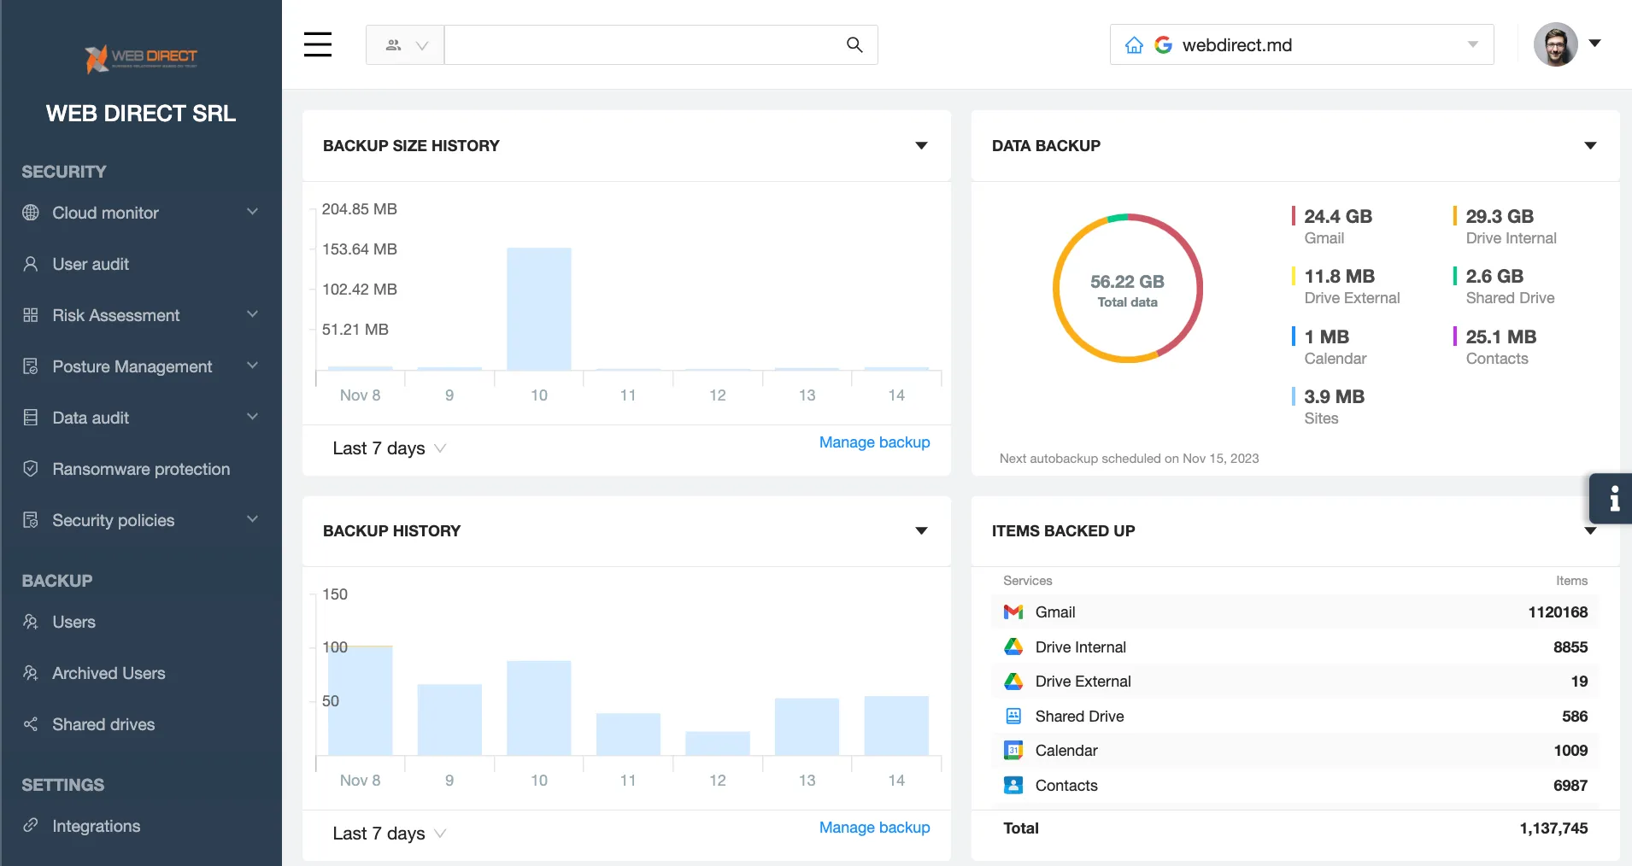Screen dimensions: 1632x866
Task: Click the Web Direct logo
Action: coord(141,58)
